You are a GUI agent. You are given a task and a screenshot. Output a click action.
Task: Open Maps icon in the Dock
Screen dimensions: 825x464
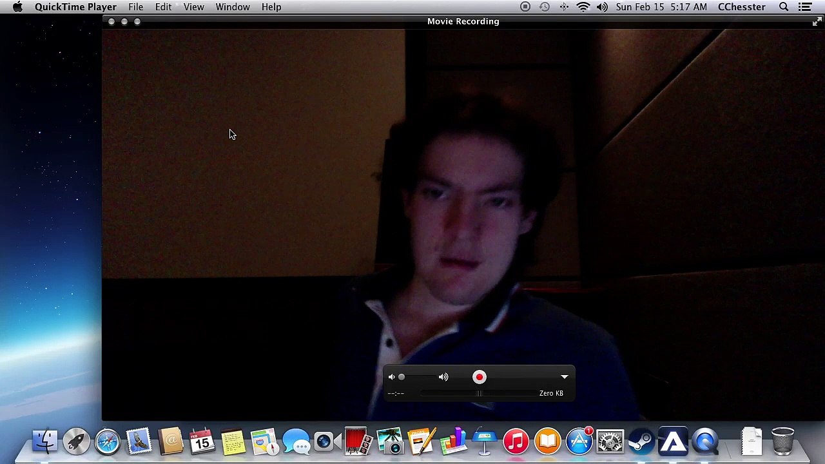tap(264, 442)
